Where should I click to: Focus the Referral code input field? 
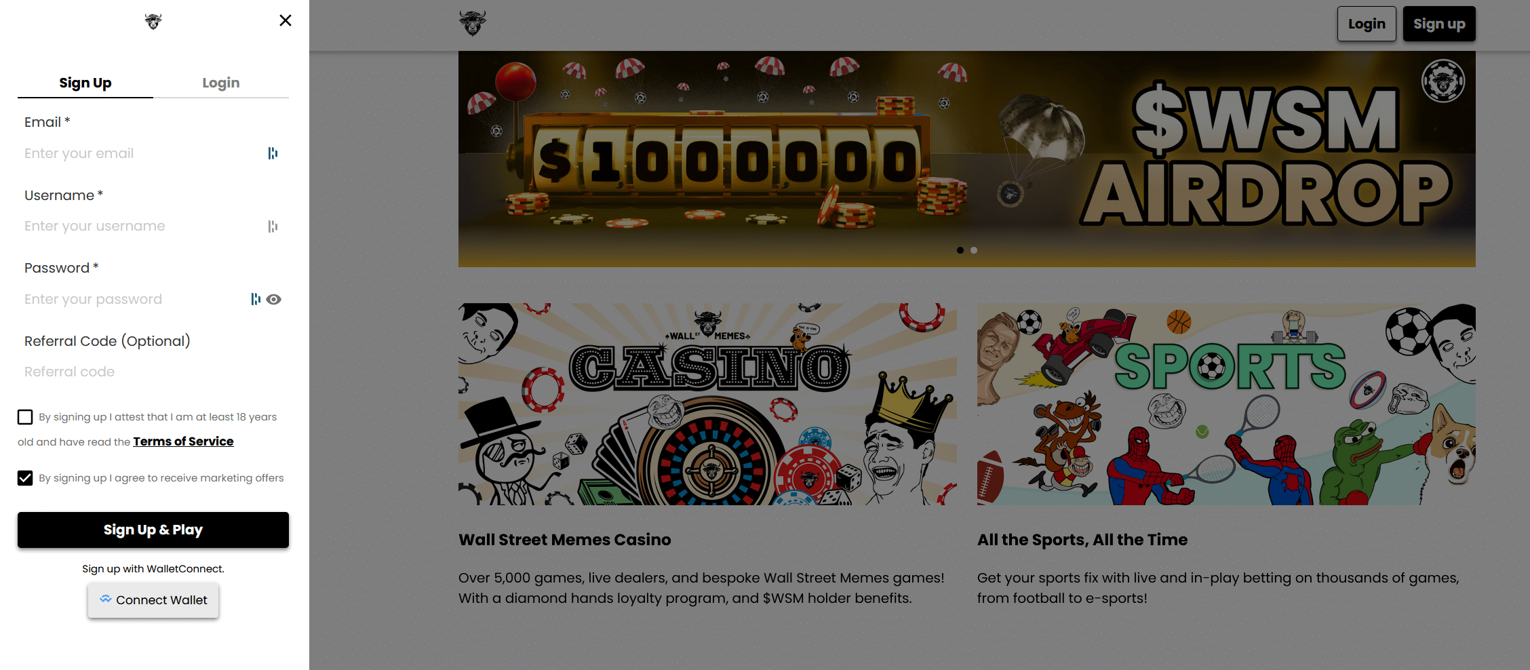pyautogui.click(x=153, y=372)
